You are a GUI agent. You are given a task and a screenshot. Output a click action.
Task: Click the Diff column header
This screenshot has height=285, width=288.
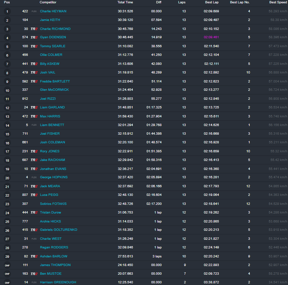point(159,2)
